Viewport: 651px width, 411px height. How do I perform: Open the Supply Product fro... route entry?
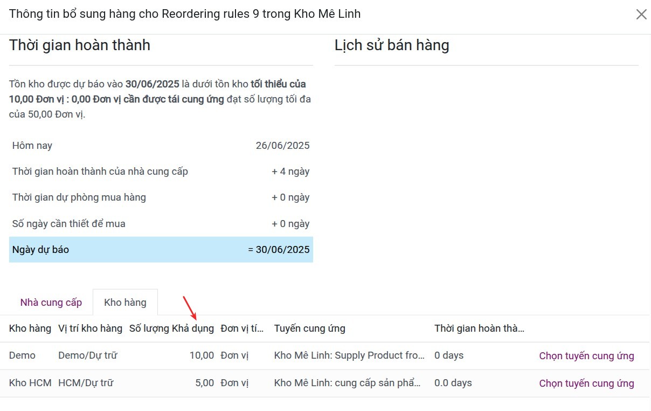point(349,356)
